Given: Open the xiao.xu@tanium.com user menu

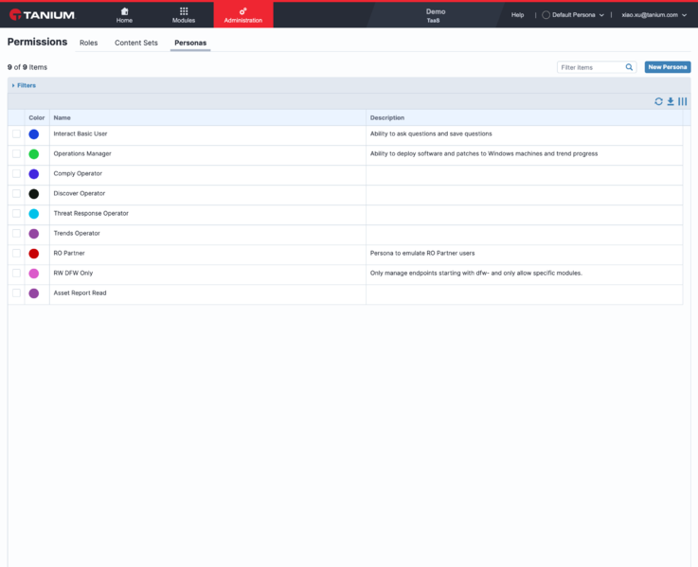Looking at the screenshot, I should pos(653,15).
